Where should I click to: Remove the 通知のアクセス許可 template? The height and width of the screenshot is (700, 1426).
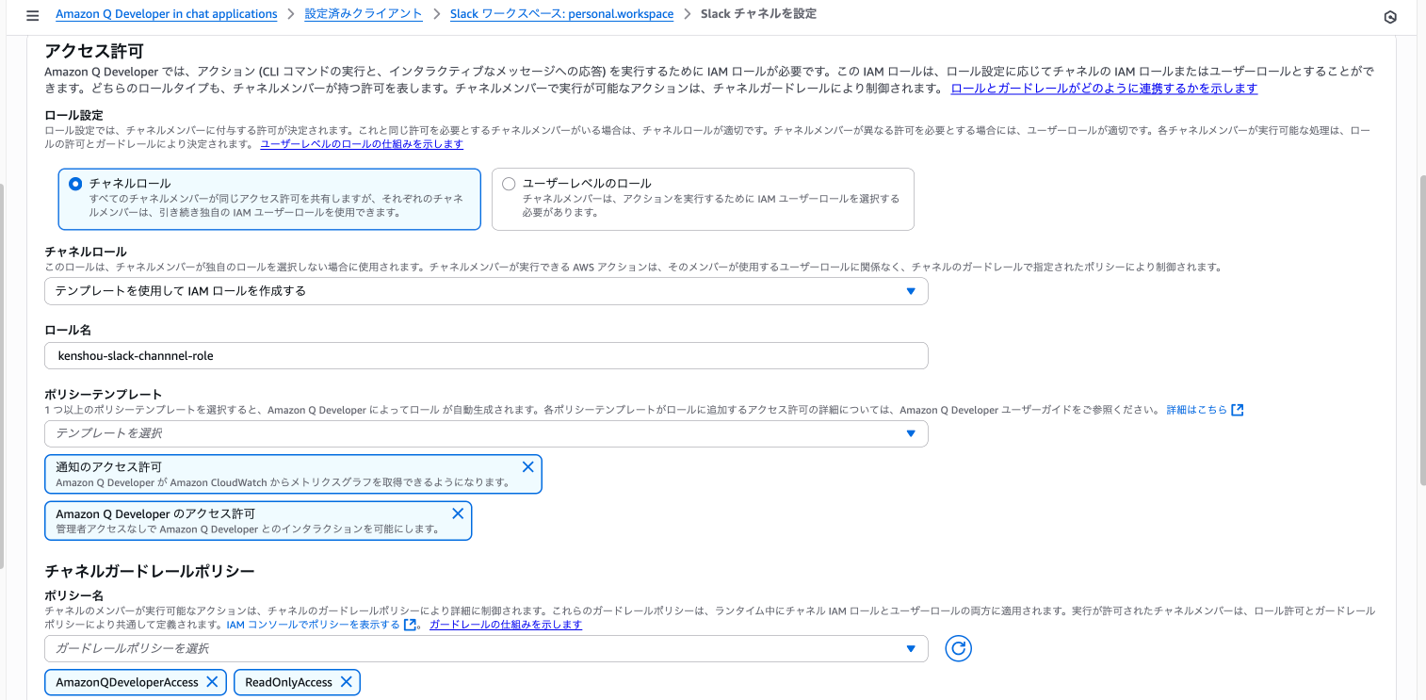(x=527, y=466)
